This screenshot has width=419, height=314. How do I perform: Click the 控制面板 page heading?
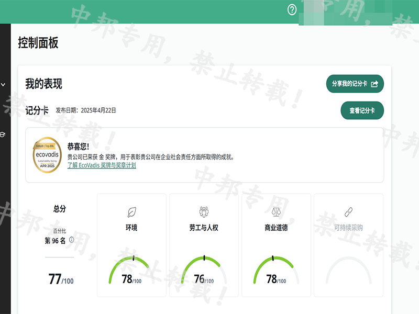coord(38,43)
